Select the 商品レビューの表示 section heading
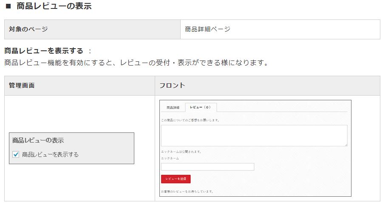This screenshot has height=209, width=391. point(54,6)
